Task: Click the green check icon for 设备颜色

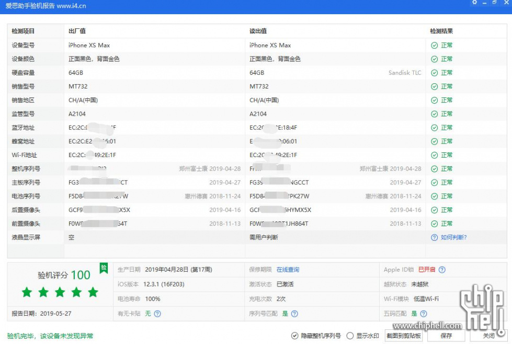Action: click(x=434, y=59)
